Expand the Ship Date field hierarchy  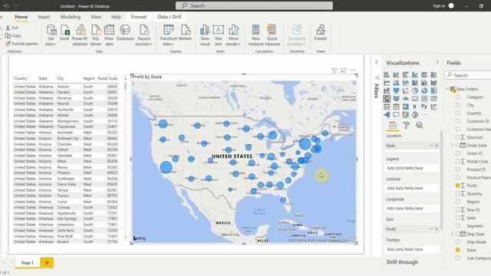(x=452, y=234)
